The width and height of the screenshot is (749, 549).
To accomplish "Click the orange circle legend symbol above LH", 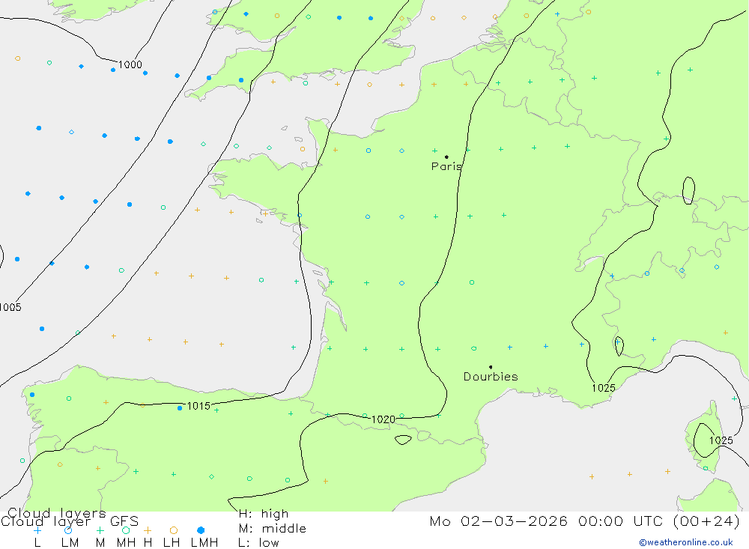I will coord(174,530).
